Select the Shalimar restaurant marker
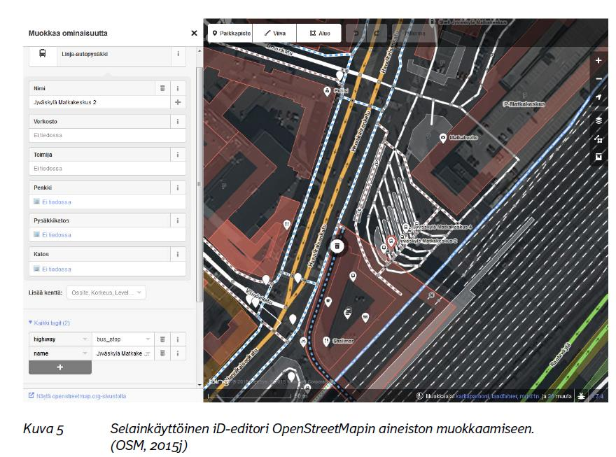 (326, 341)
